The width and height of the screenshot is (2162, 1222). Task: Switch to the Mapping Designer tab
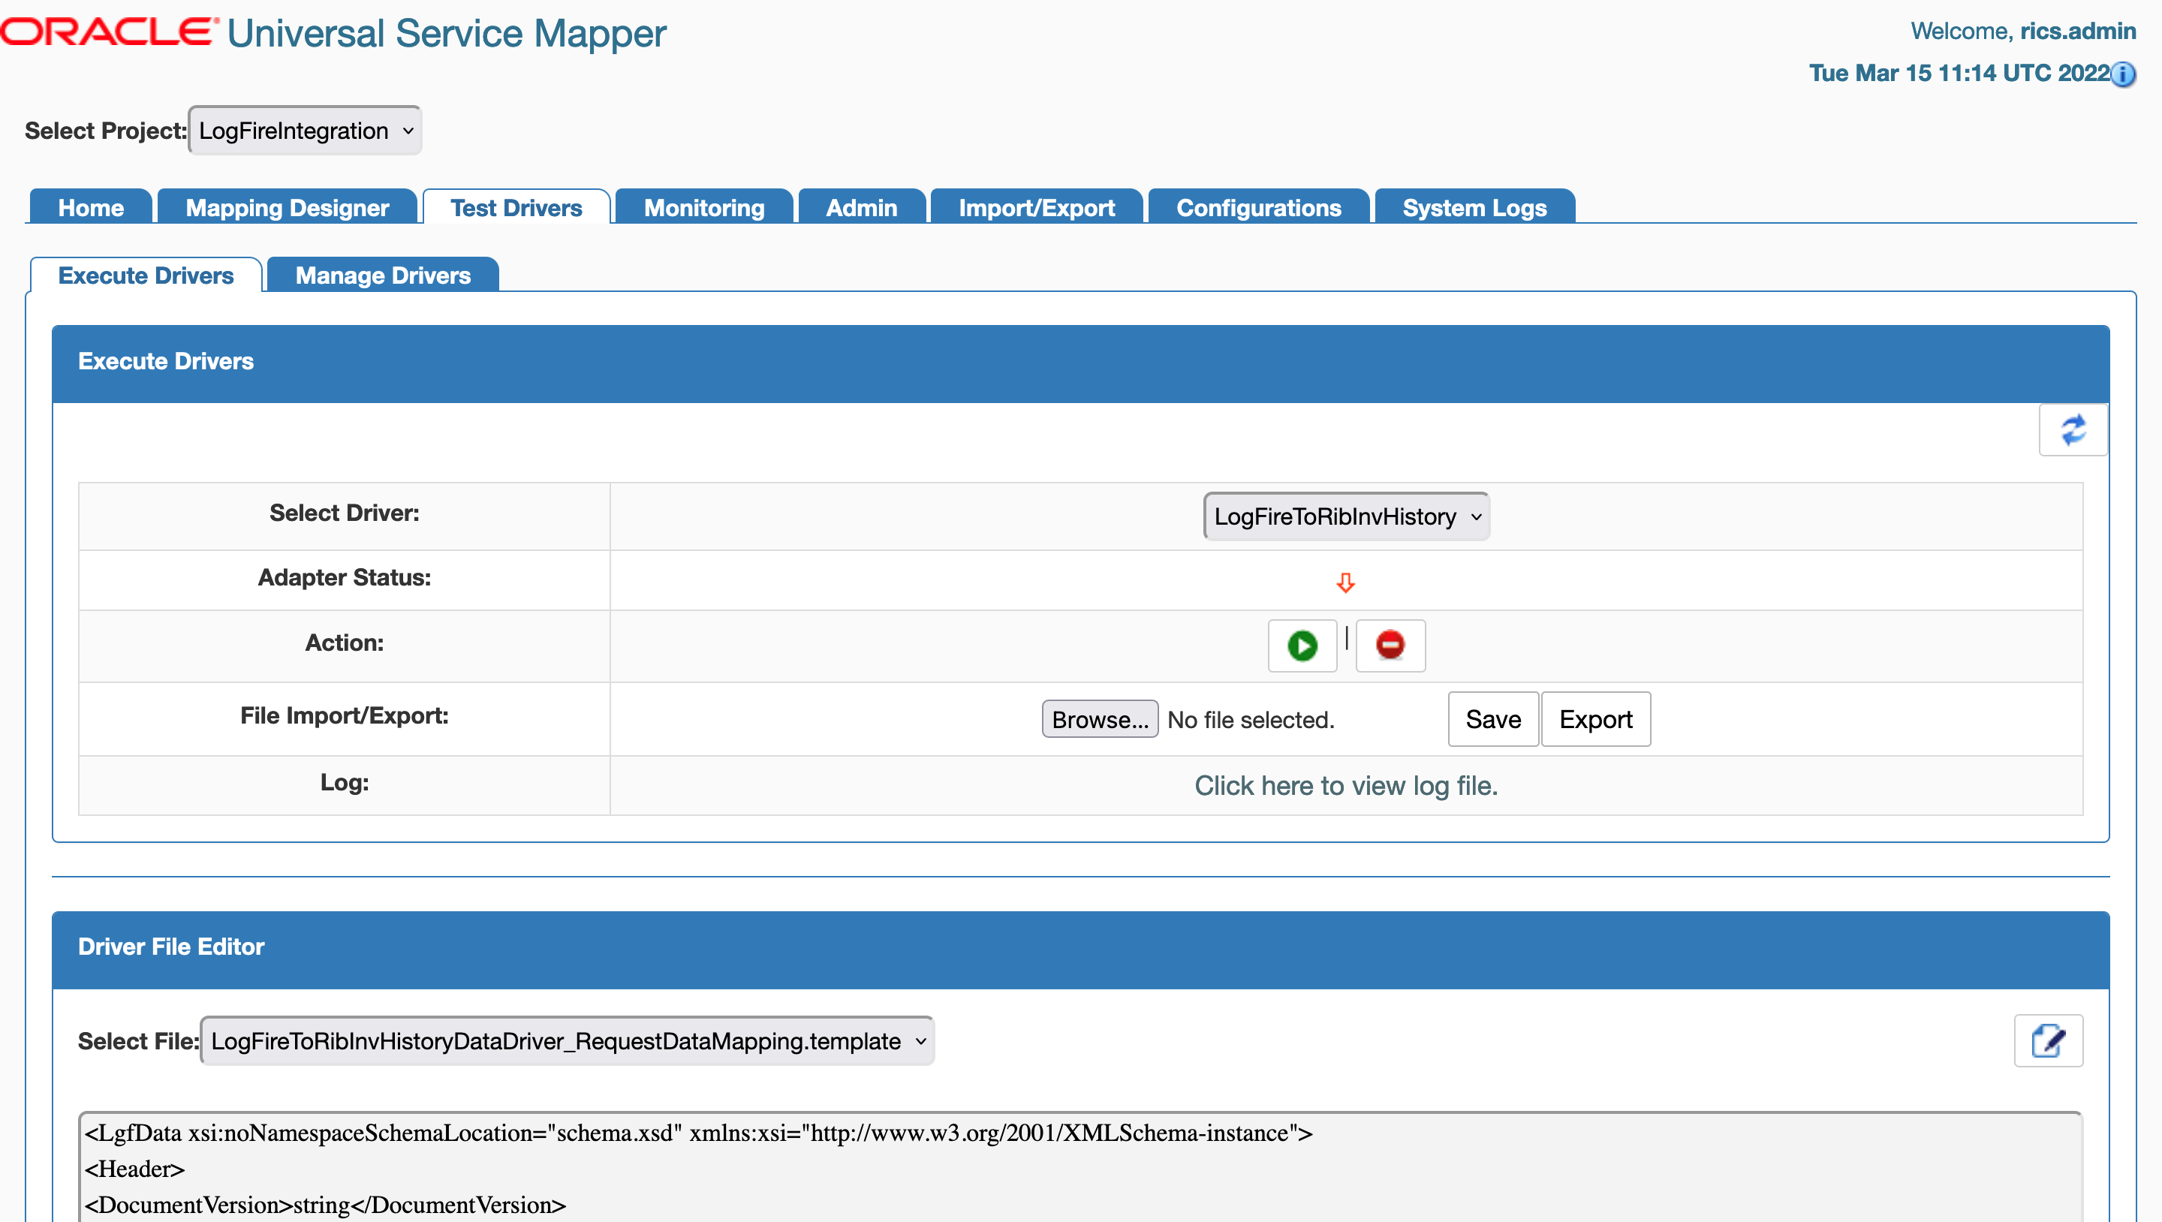click(x=287, y=207)
